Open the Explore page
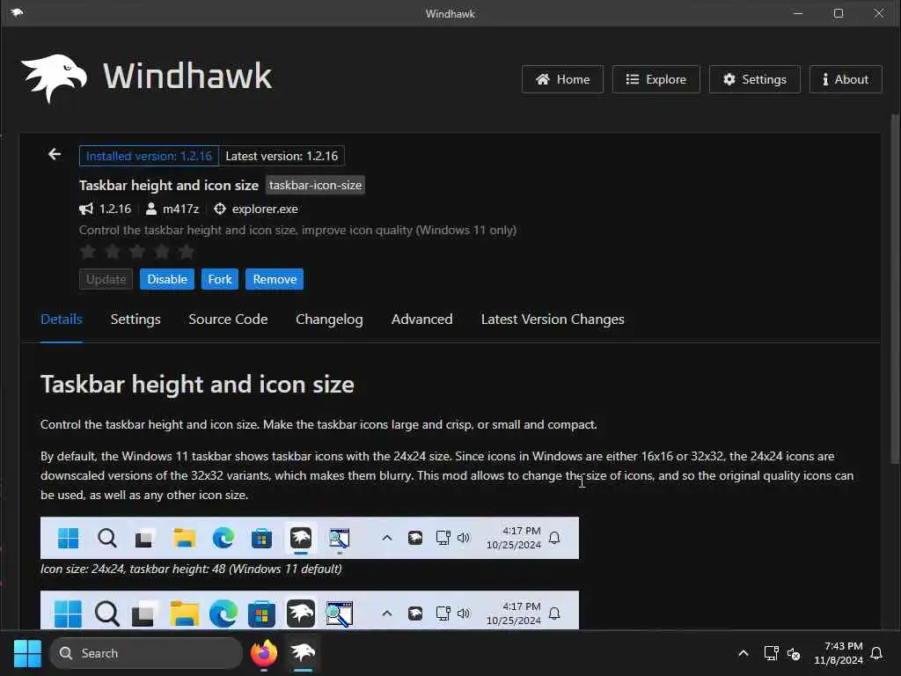 tap(656, 79)
